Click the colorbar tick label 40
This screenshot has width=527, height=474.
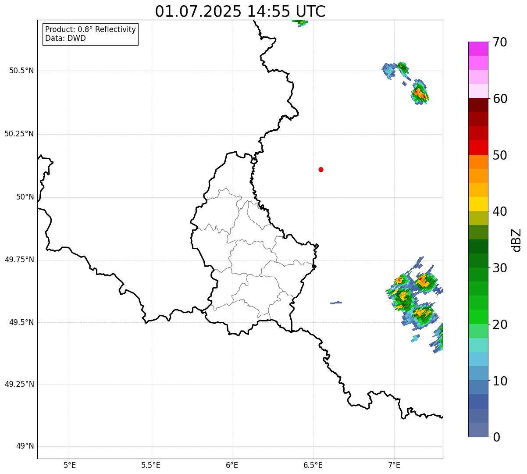500,211
